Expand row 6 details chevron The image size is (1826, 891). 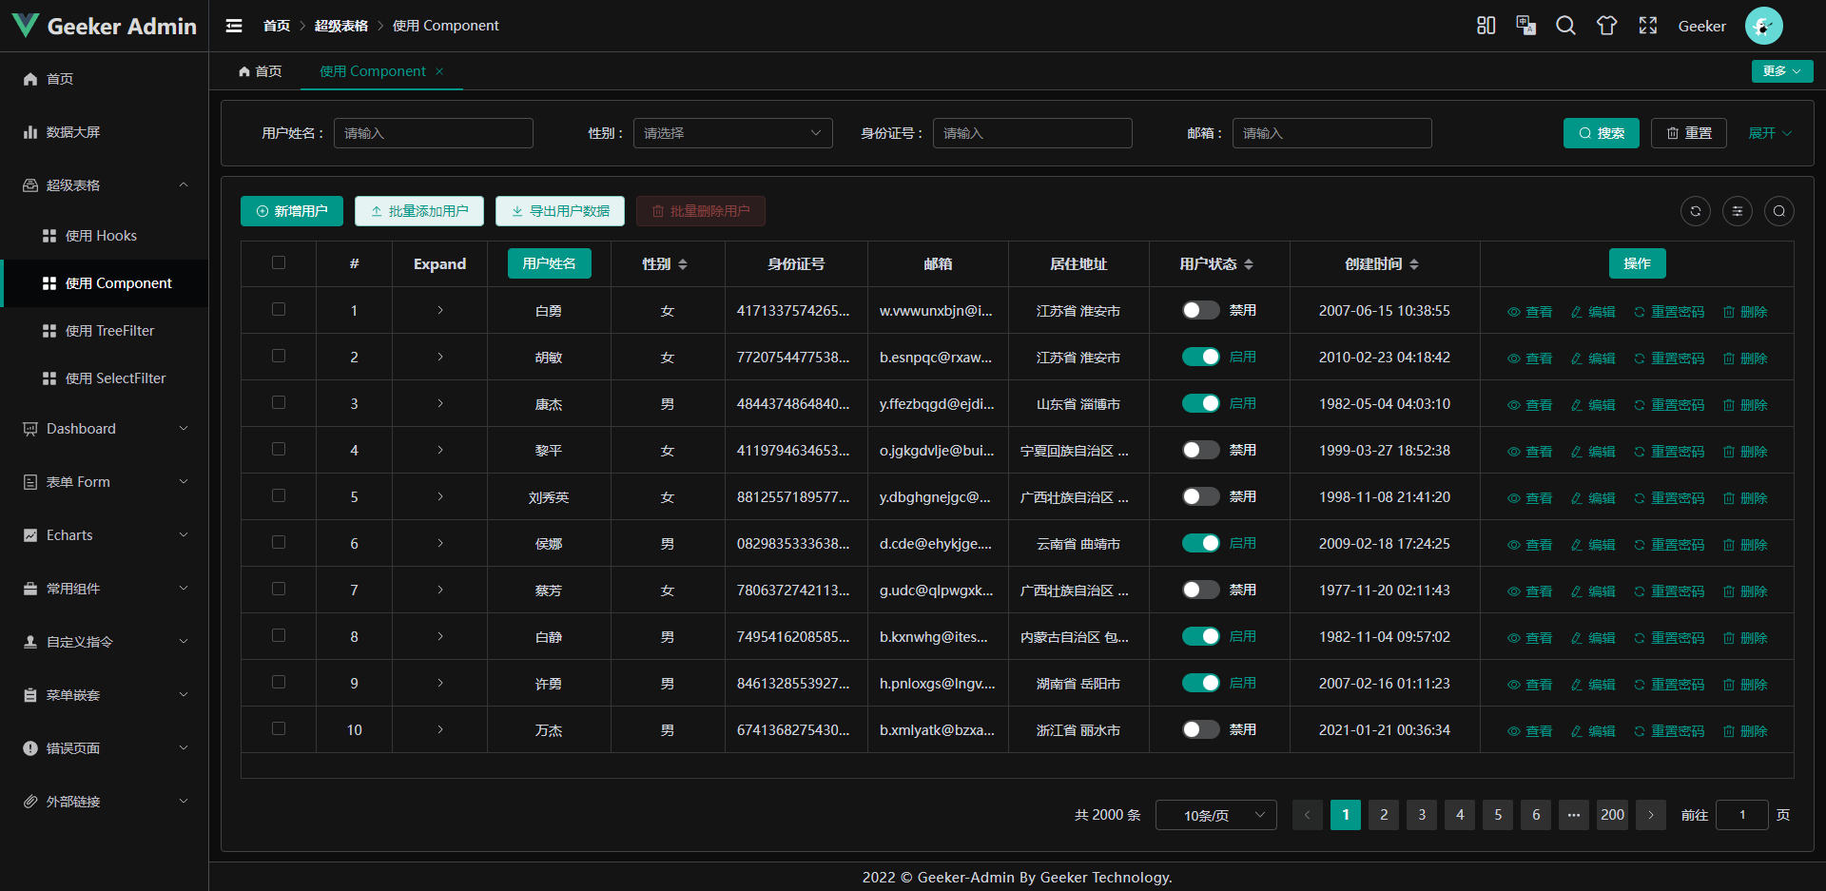(x=440, y=543)
